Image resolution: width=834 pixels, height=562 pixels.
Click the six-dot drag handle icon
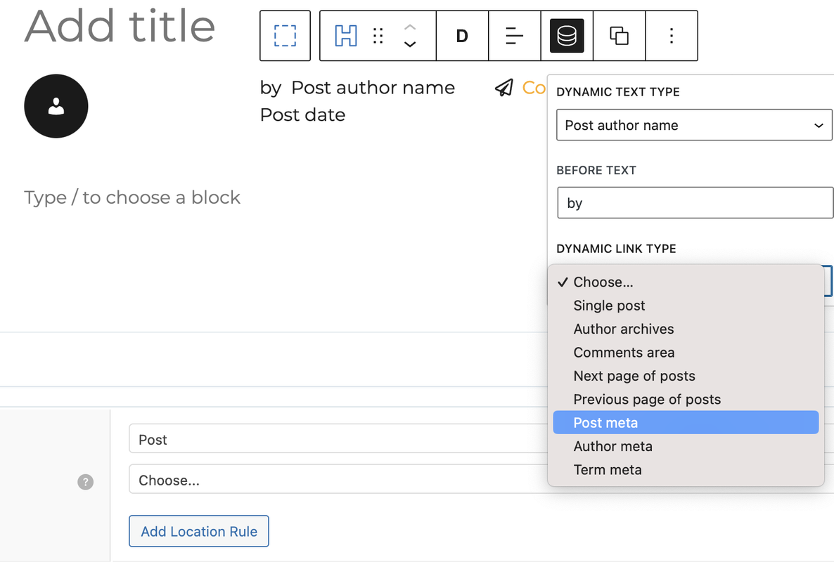pyautogui.click(x=378, y=36)
